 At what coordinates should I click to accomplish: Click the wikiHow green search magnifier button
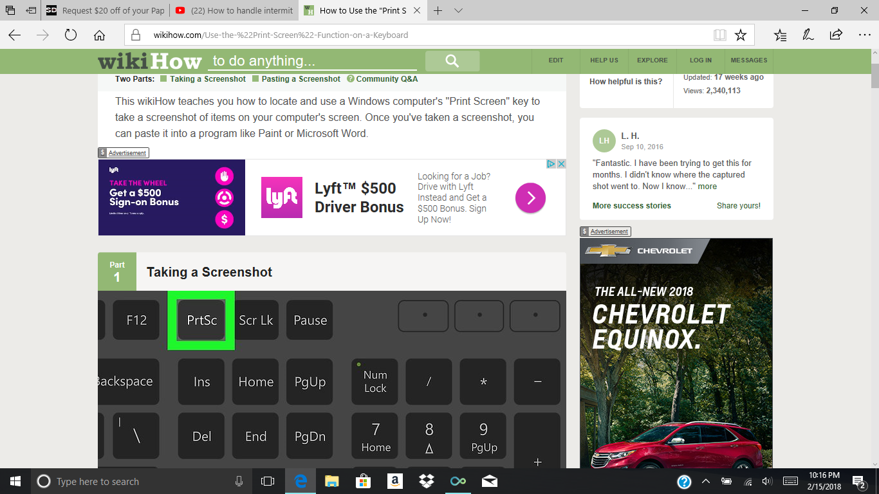(x=452, y=61)
